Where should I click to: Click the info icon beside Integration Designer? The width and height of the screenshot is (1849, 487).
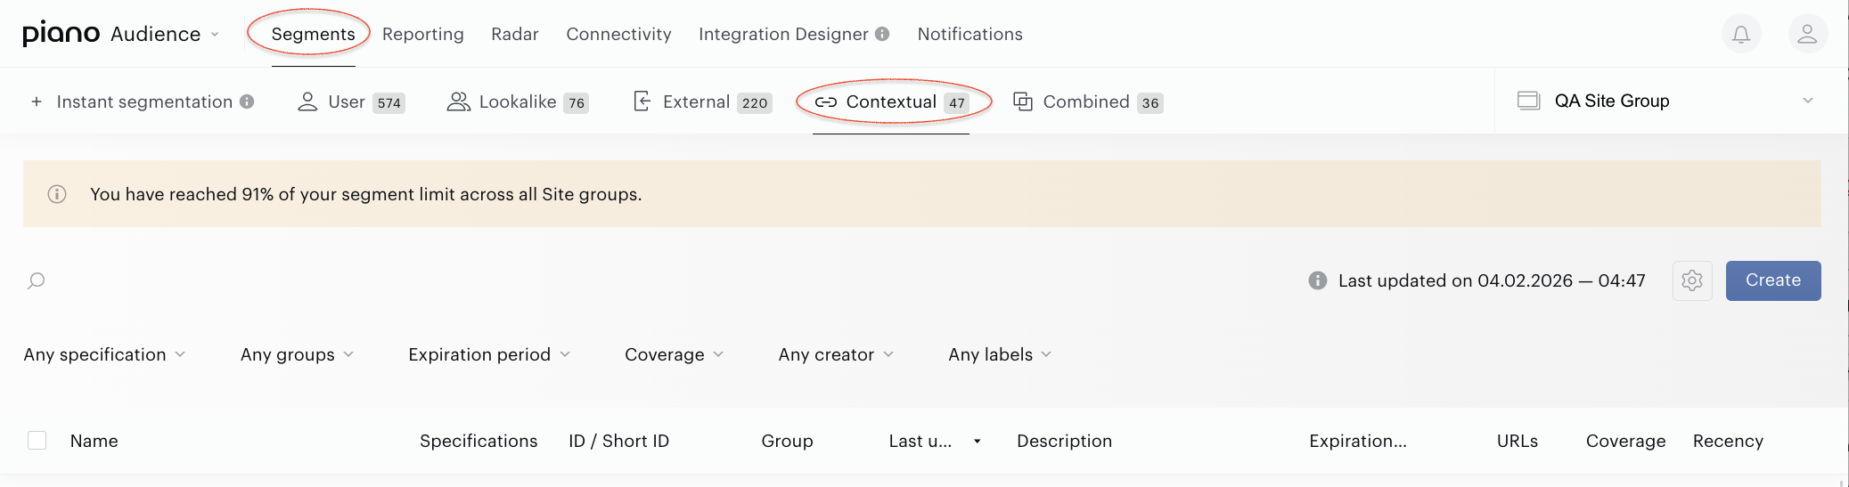(882, 34)
